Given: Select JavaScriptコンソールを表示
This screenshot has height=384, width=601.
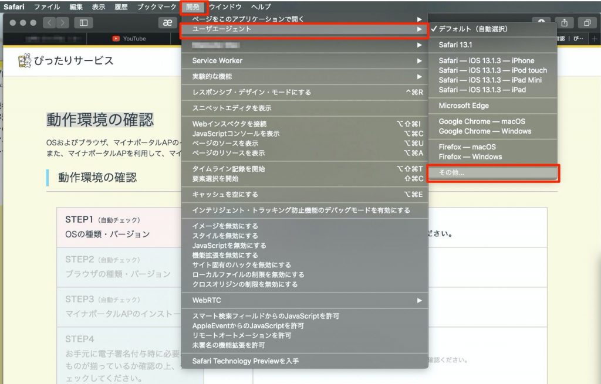Looking at the screenshot, I should 305,134.
